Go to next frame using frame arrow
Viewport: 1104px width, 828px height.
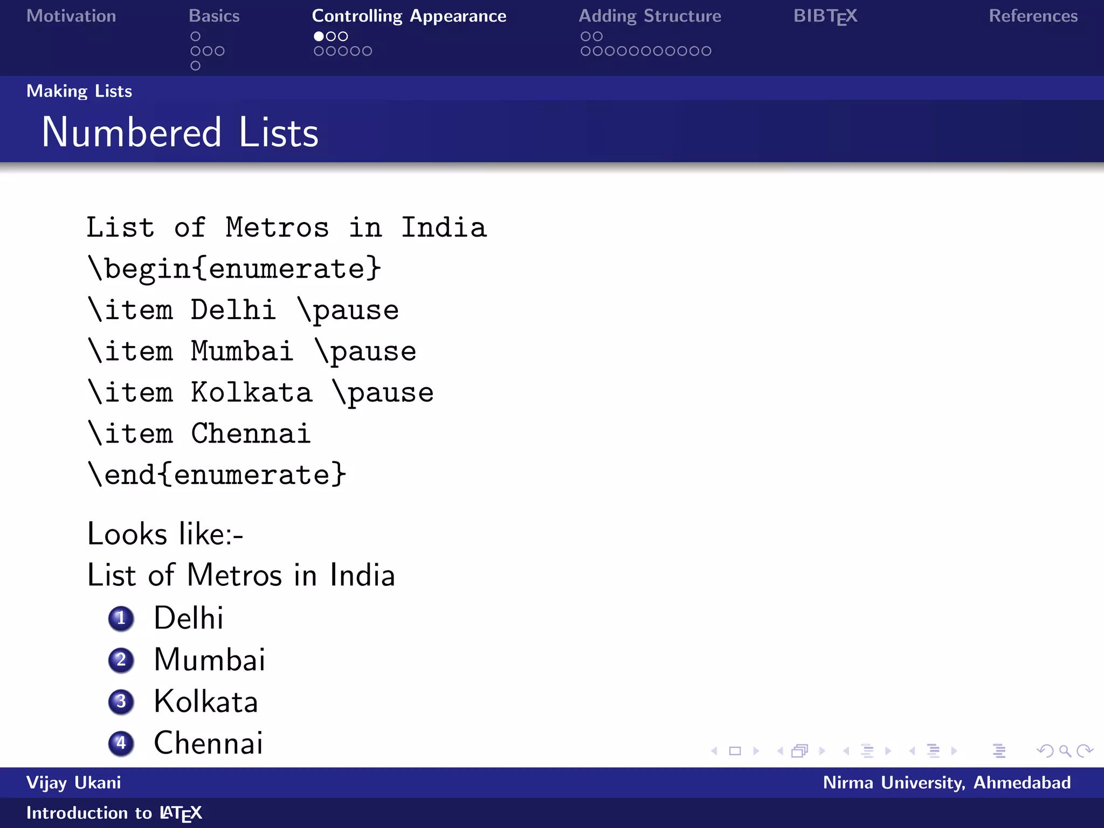point(822,751)
